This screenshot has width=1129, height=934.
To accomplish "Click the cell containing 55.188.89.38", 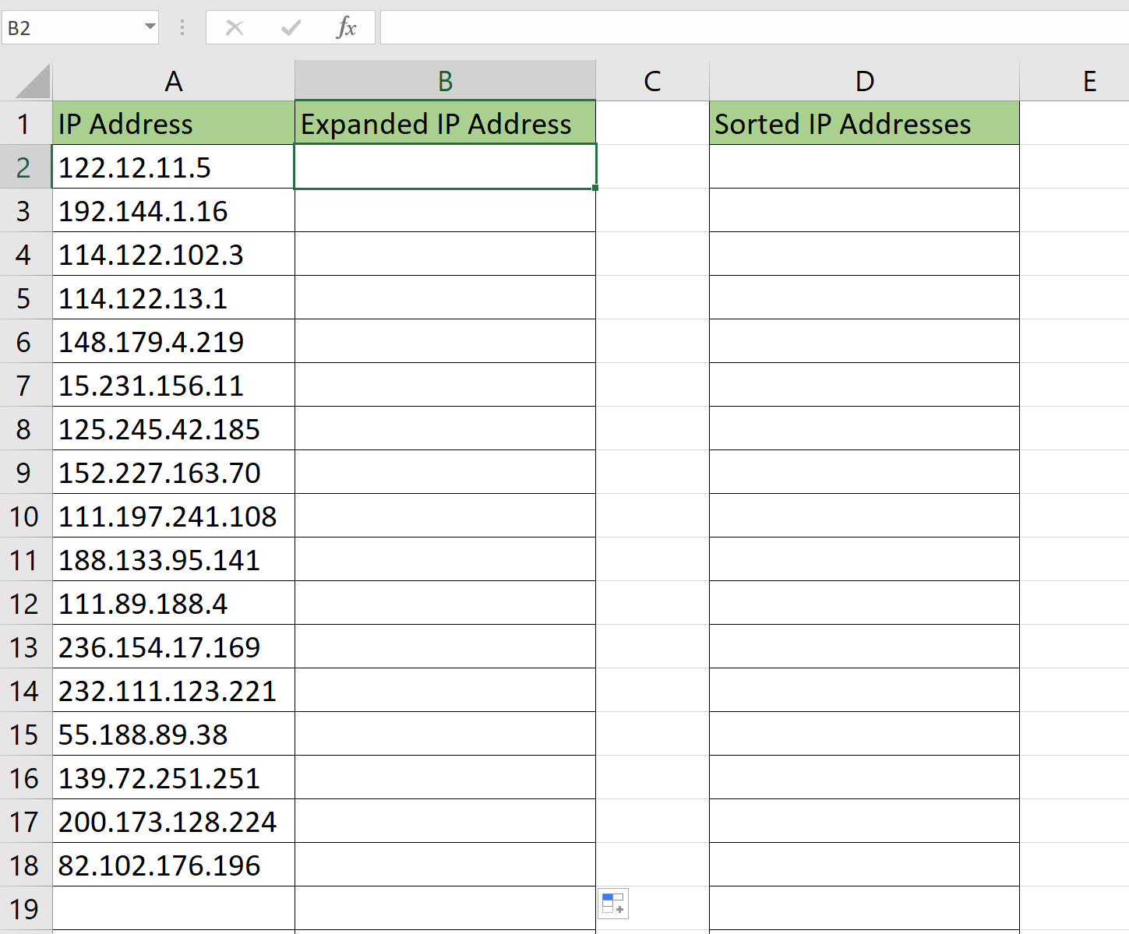I will click(173, 734).
